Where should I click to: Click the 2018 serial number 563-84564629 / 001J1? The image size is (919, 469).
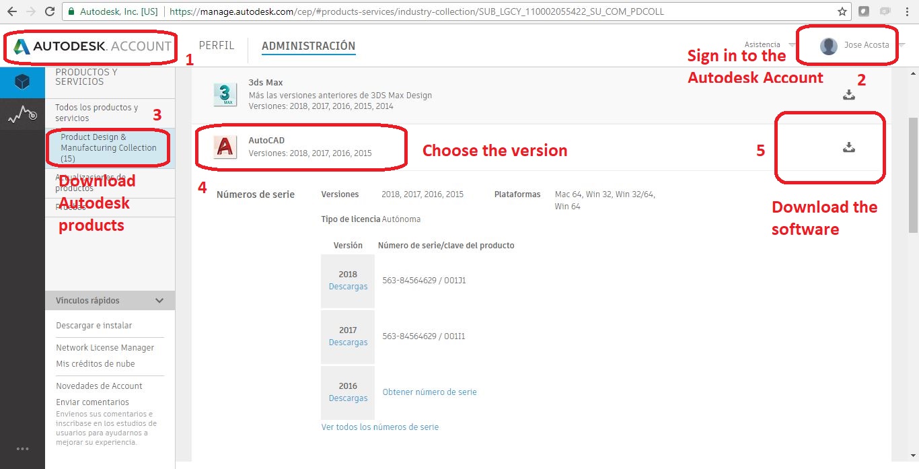[424, 281]
